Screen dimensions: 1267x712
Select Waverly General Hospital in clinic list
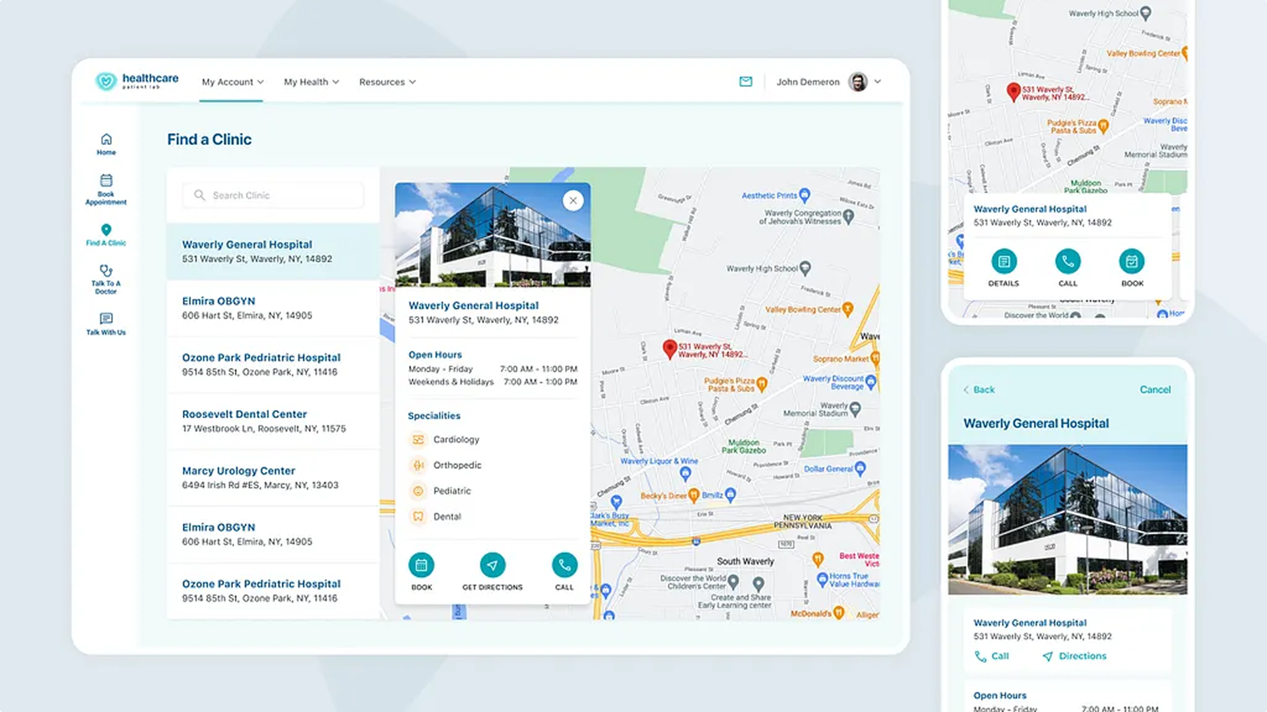pos(273,251)
